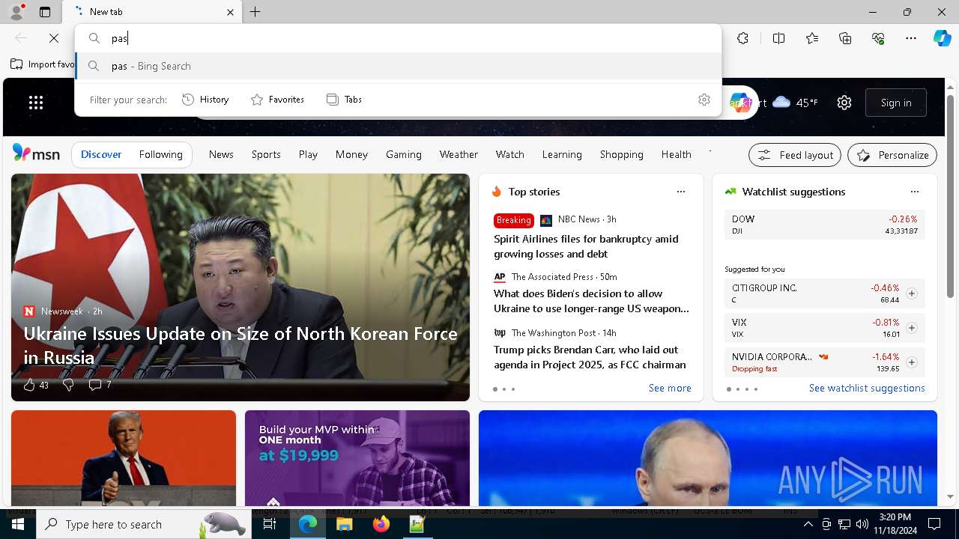The width and height of the screenshot is (959, 539).
Task: Open the Money category
Action: tap(351, 154)
